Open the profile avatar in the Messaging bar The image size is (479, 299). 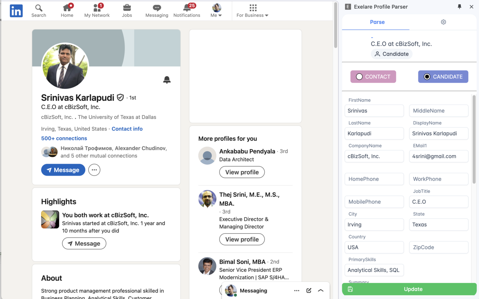231,290
